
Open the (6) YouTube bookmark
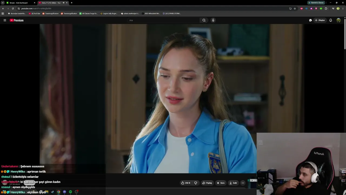point(34,14)
